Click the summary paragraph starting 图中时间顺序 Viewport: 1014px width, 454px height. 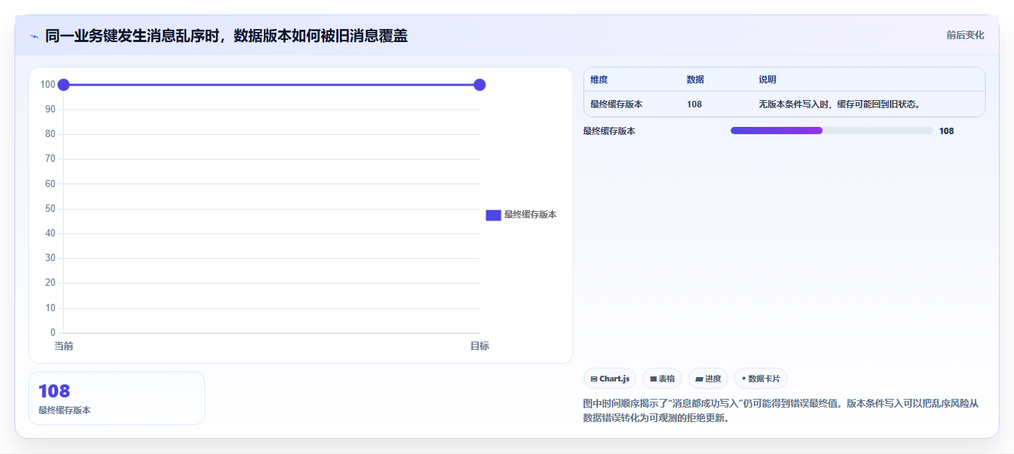click(781, 410)
